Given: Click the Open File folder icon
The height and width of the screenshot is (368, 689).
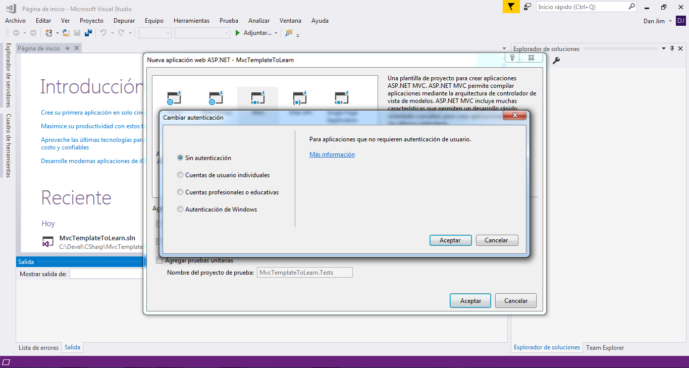Looking at the screenshot, I should point(66,33).
